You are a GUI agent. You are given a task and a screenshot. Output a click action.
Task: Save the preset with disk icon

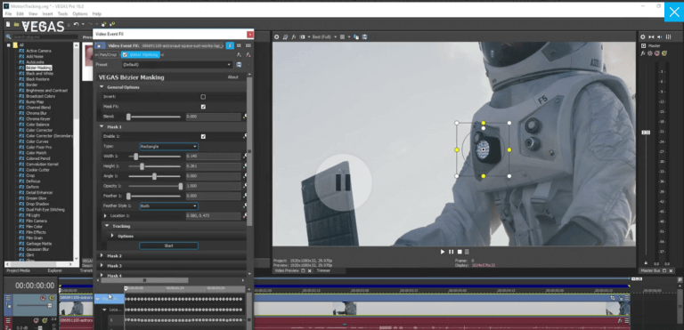coord(239,65)
